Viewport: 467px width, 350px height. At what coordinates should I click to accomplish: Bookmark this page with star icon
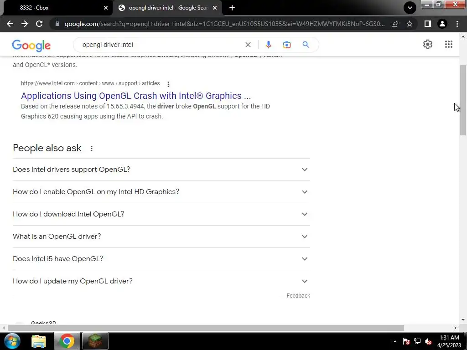tap(410, 24)
